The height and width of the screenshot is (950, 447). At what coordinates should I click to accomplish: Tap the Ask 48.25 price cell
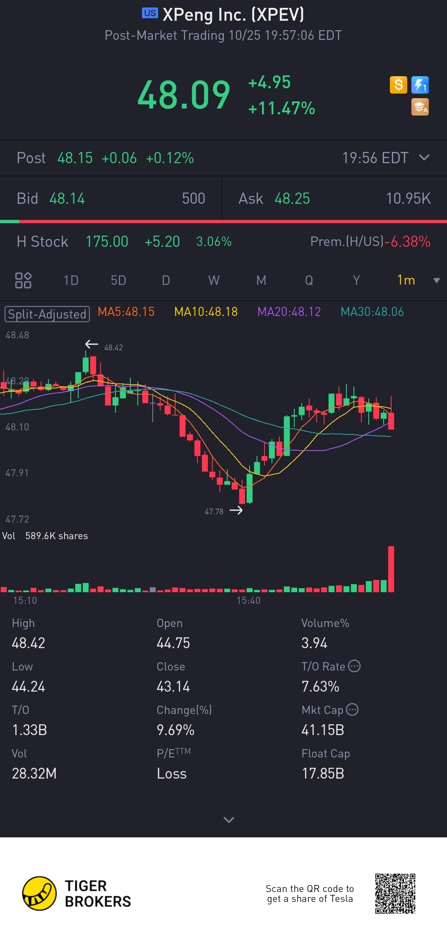point(334,198)
